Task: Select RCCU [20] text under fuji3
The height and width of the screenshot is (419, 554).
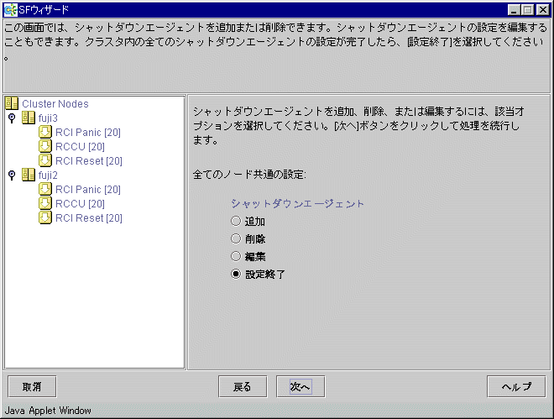Action: tap(80, 146)
